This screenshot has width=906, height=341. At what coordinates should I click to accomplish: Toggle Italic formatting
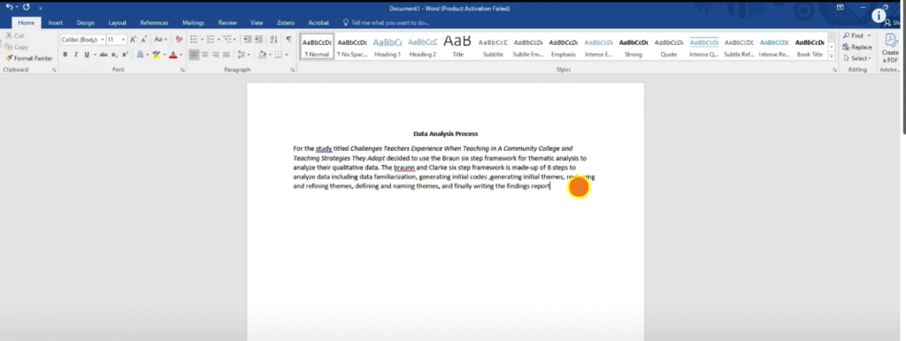76,55
